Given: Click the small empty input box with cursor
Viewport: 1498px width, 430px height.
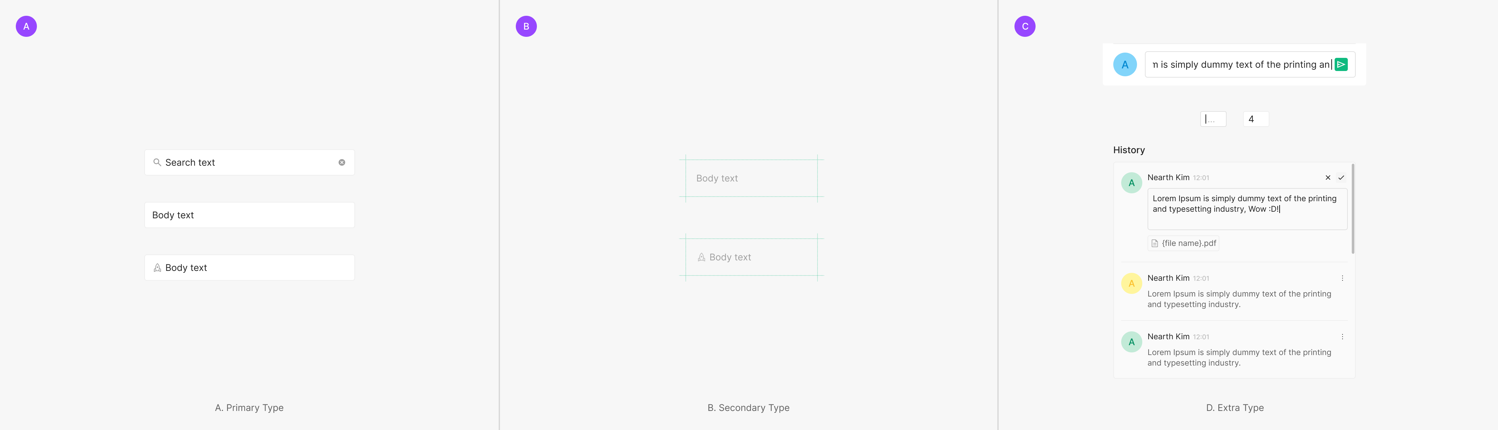Looking at the screenshot, I should point(1213,119).
